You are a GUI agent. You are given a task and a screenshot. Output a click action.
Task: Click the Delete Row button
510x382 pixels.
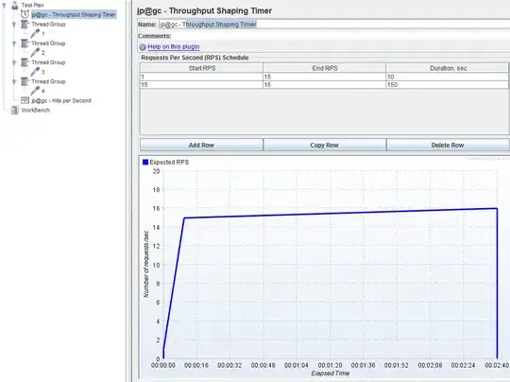(448, 145)
